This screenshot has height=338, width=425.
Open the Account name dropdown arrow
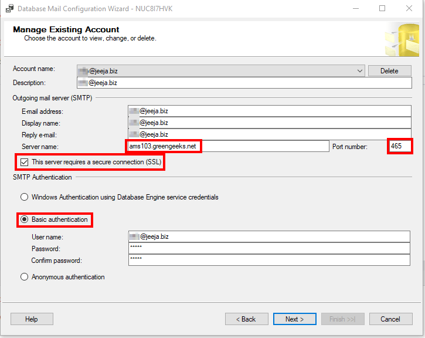tap(360, 71)
